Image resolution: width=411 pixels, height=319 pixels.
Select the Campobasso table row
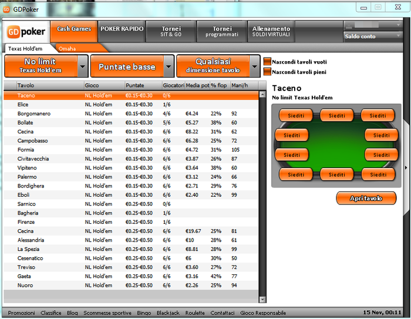click(131, 140)
